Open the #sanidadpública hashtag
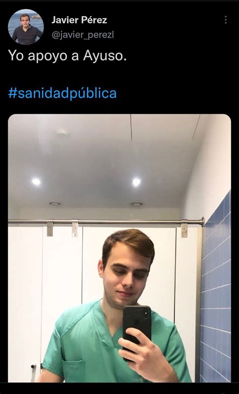 point(62,93)
